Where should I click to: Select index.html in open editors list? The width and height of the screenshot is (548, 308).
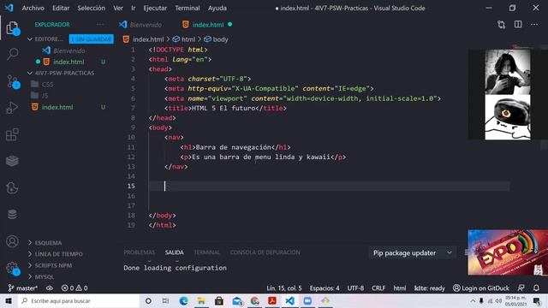68,62
